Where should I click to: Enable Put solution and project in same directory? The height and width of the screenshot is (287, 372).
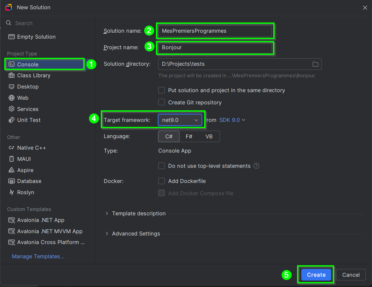[162, 90]
